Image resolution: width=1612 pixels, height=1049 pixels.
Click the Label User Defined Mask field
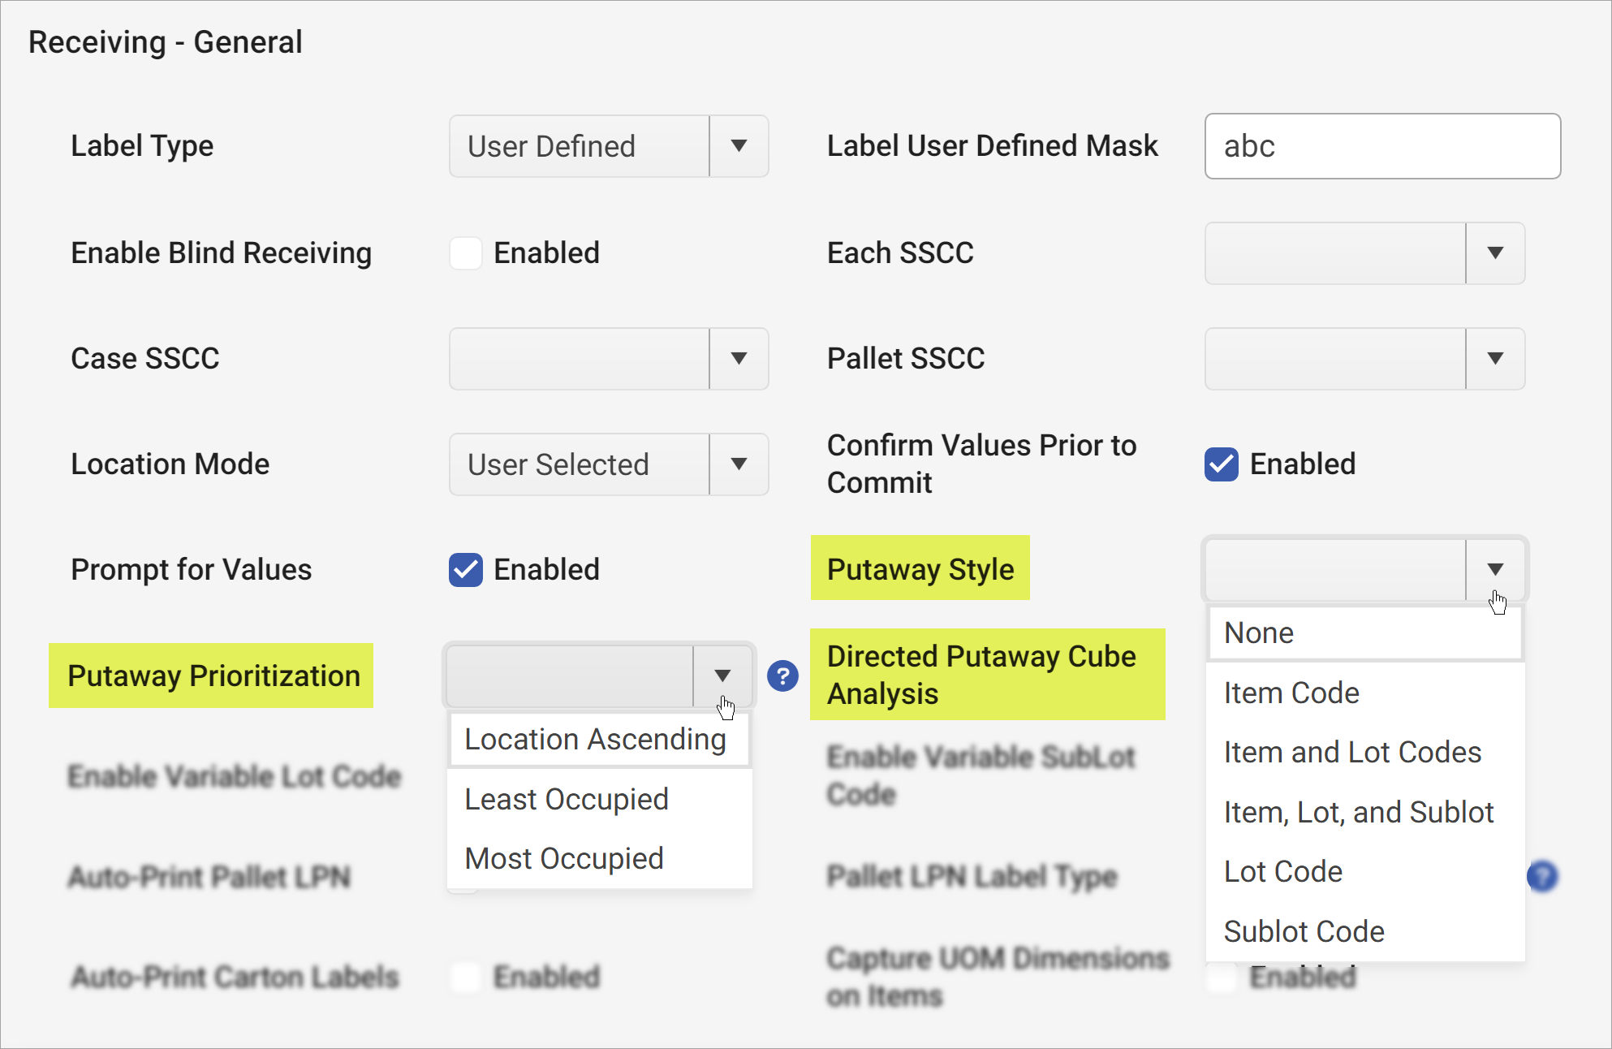pos(1381,146)
